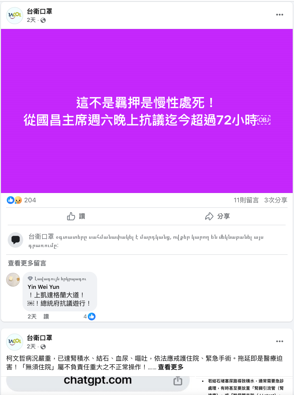Expand 查看更多留言 to load more comments
Image resolution: width=294 pixels, height=395 pixels.
pos(27,263)
